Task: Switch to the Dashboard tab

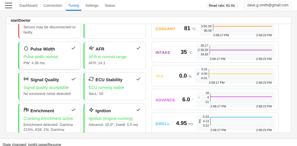Action: tap(28, 5)
